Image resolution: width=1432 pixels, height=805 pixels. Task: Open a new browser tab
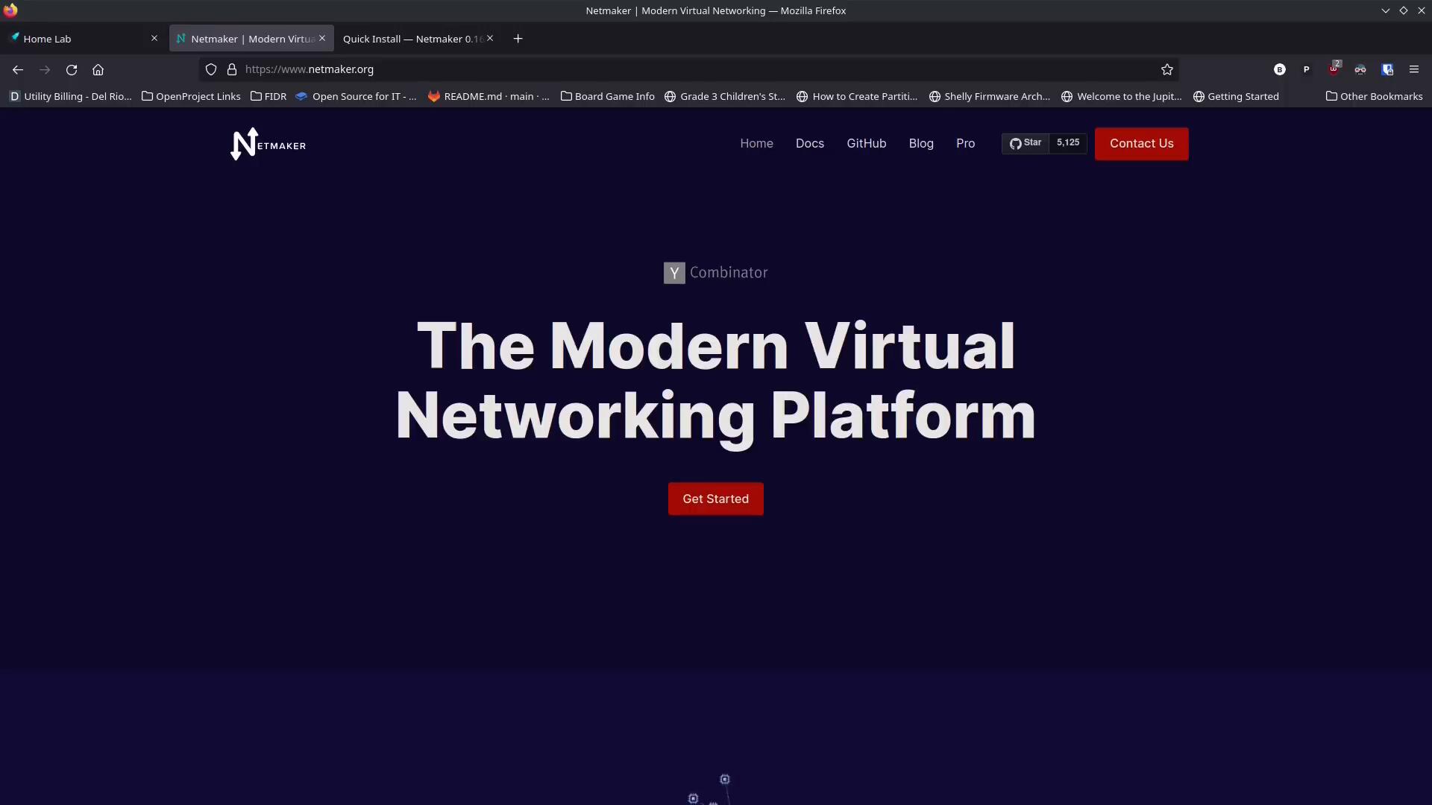point(518,39)
